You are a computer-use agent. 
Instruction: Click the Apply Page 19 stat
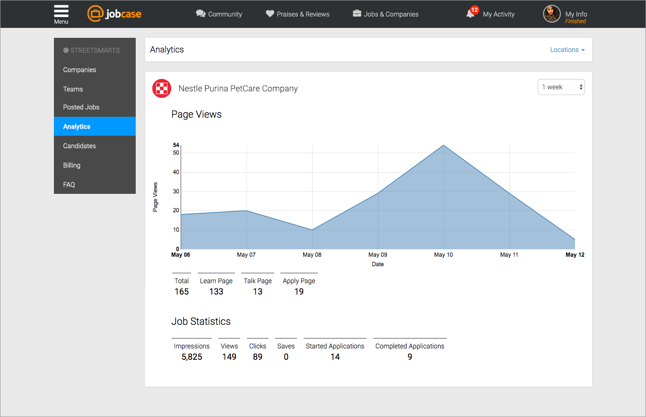(299, 286)
